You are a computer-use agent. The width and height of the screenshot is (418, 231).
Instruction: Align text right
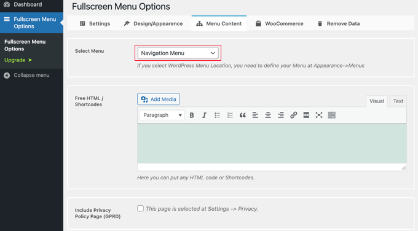coord(281,115)
